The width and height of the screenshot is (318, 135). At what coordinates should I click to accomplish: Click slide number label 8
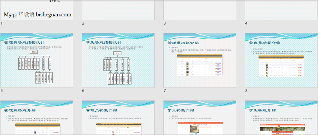(x=246, y=91)
